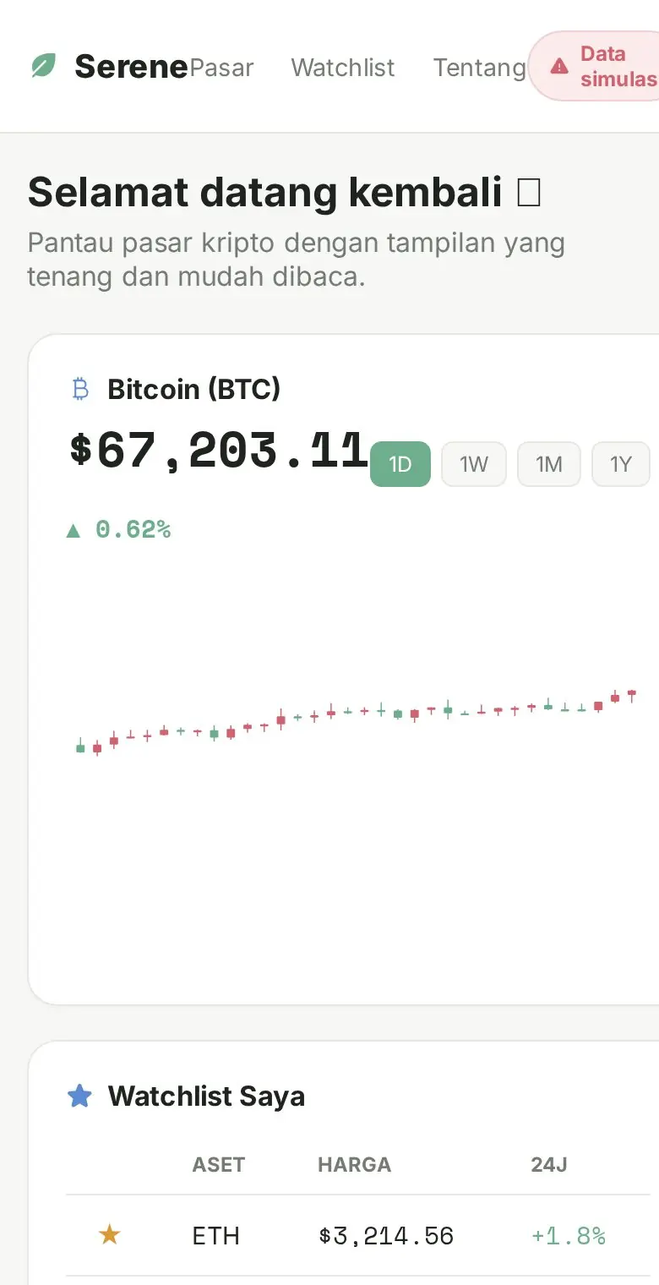The image size is (659, 1285).
Task: Click the green up-triangle next to 0.62%
Action: (74, 530)
